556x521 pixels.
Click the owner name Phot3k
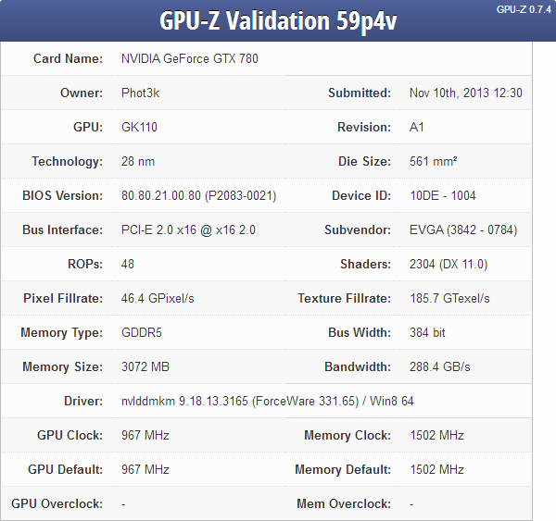point(140,93)
